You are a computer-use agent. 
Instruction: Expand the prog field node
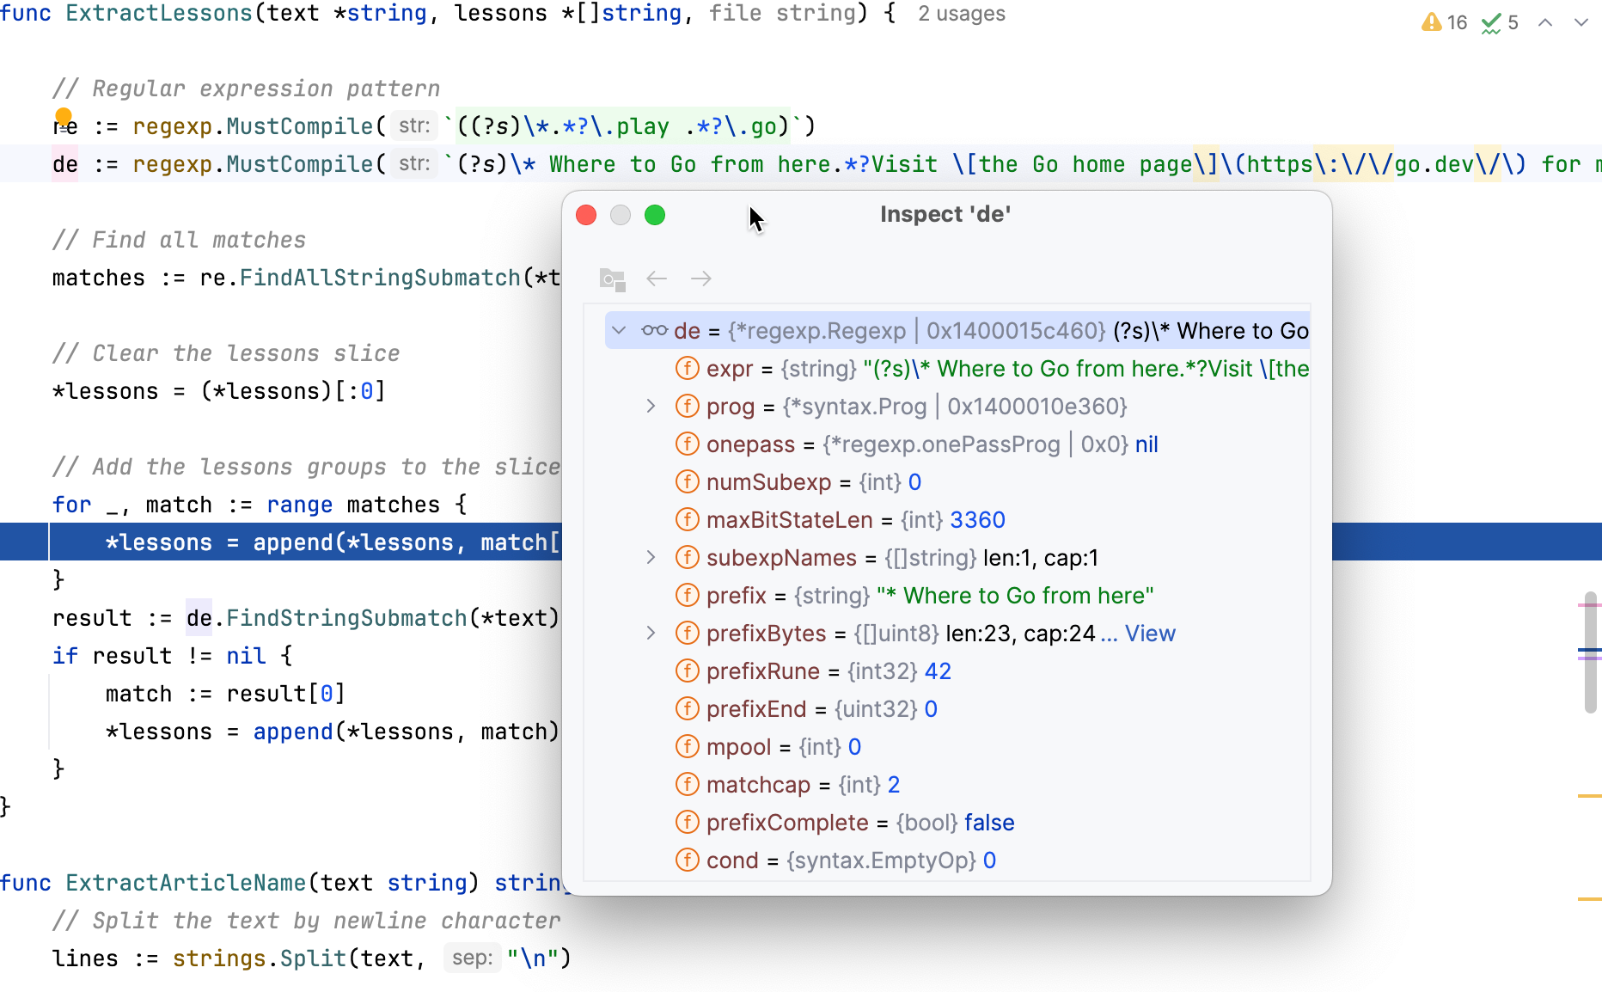[651, 406]
